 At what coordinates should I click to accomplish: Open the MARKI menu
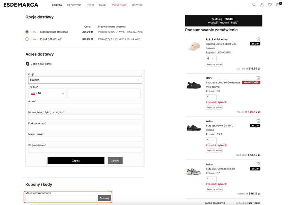coord(103,5)
